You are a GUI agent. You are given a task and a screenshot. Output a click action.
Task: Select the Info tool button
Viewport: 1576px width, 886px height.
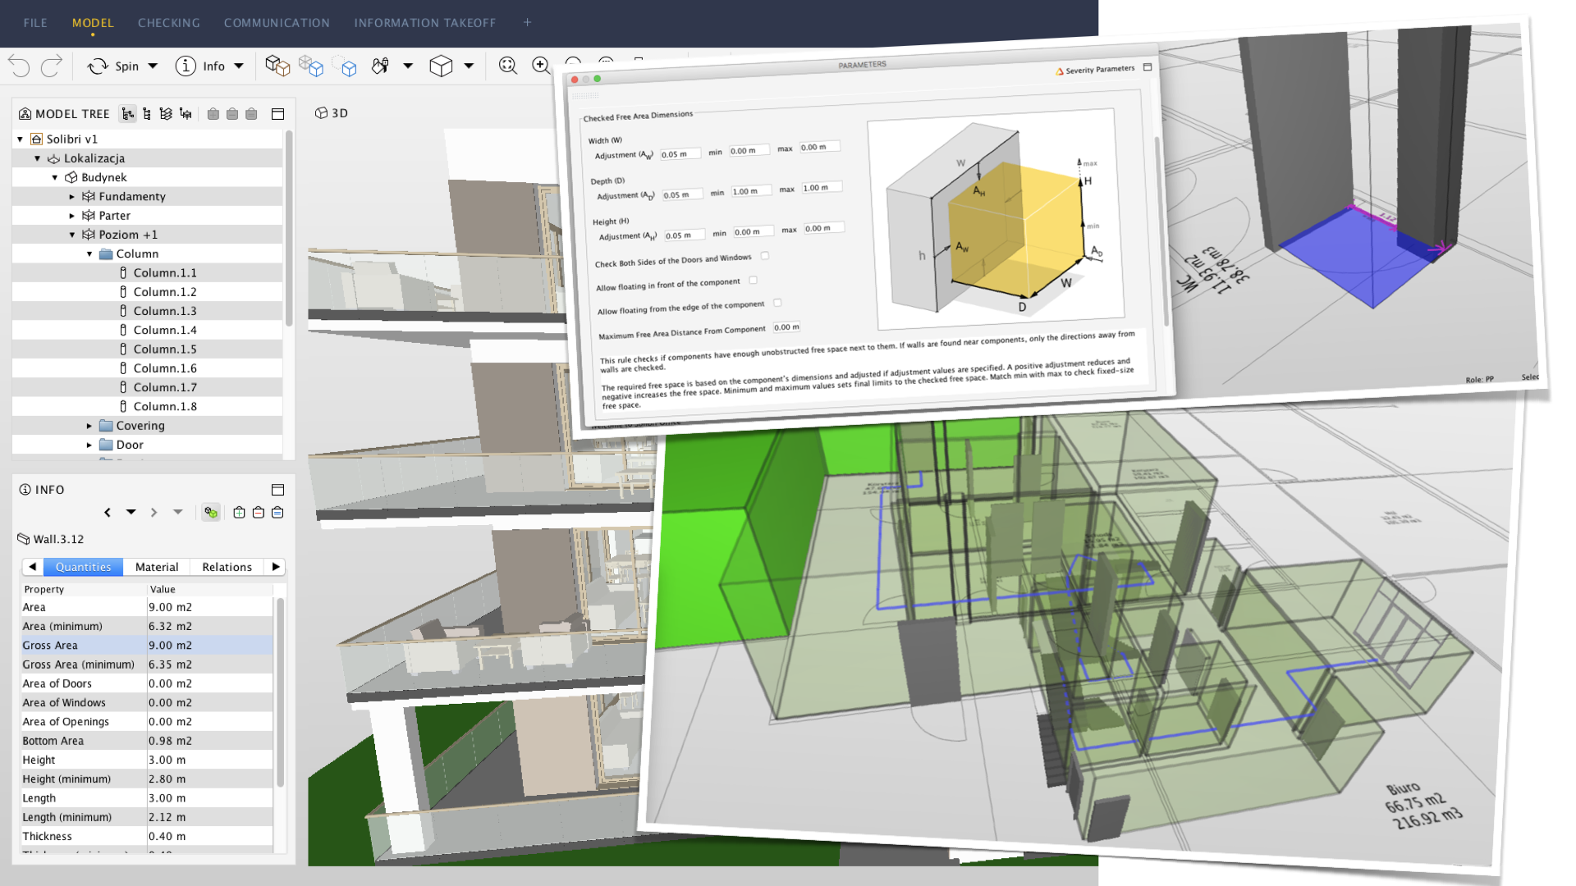pyautogui.click(x=200, y=66)
